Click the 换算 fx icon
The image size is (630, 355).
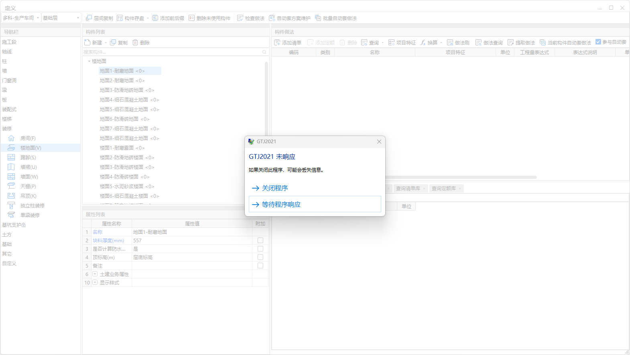pyautogui.click(x=423, y=43)
